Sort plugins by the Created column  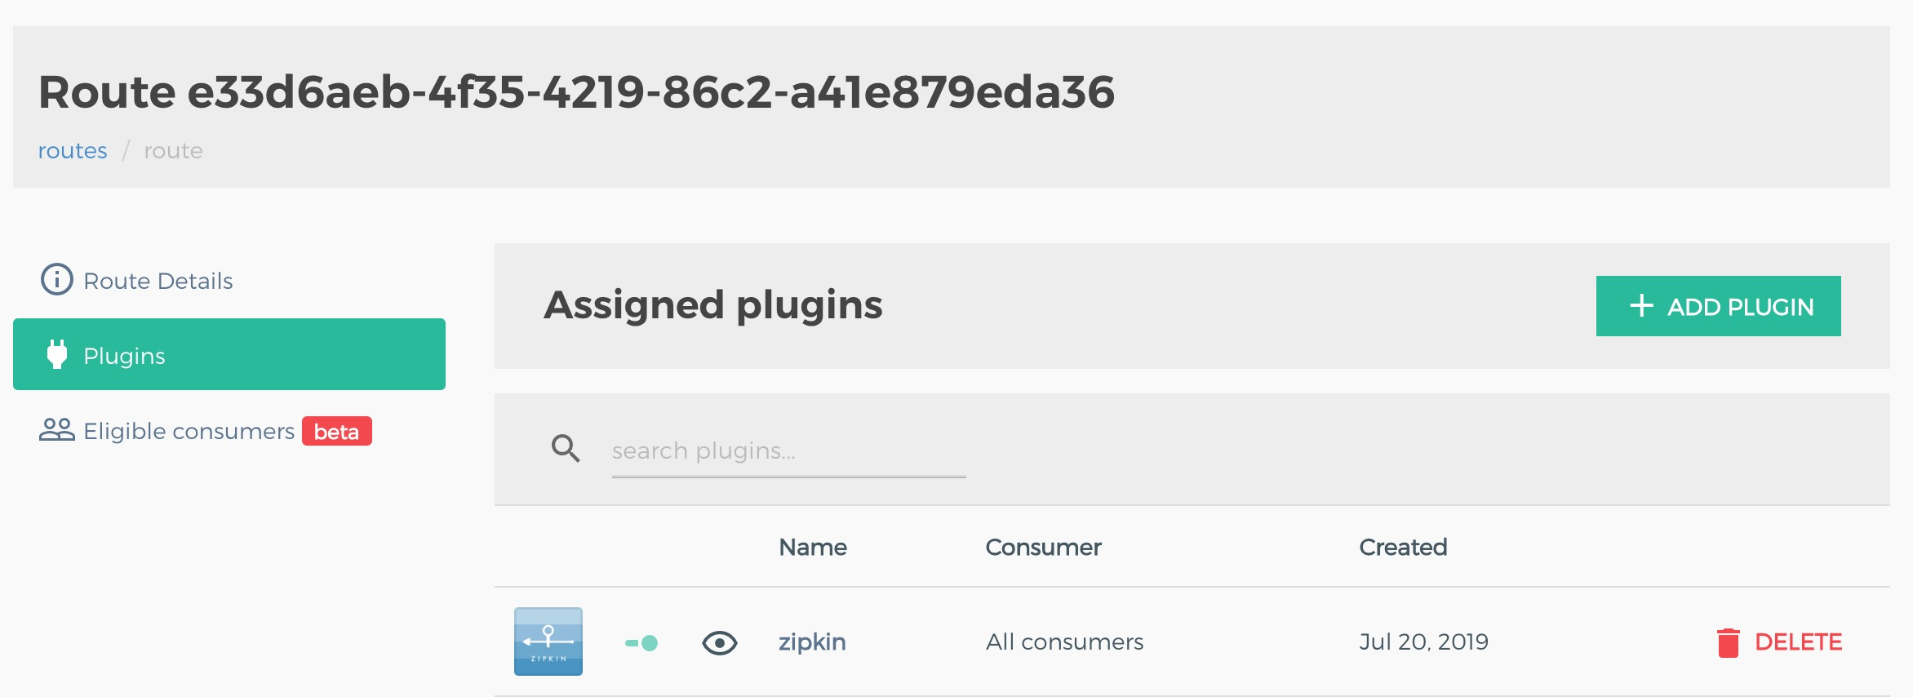pos(1403,547)
